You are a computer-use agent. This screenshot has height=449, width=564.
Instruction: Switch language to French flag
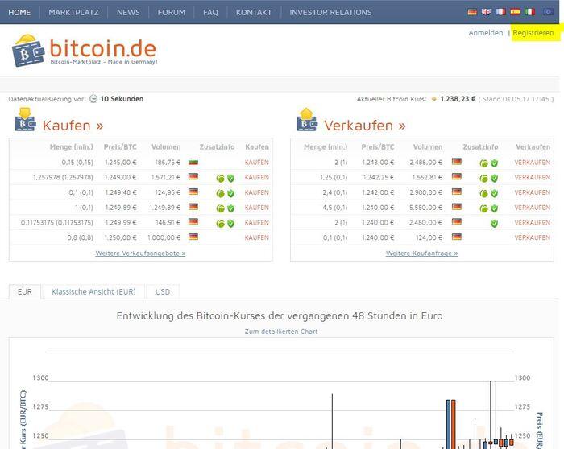(500, 12)
